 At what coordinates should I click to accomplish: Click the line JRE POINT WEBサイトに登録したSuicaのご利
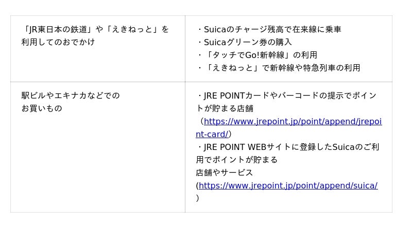[x=287, y=147]
